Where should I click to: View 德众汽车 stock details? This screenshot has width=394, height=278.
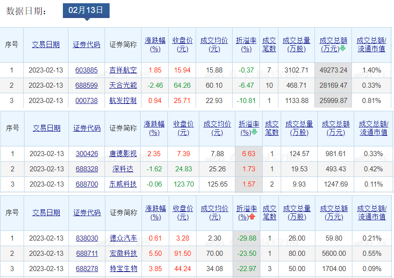[123, 238]
